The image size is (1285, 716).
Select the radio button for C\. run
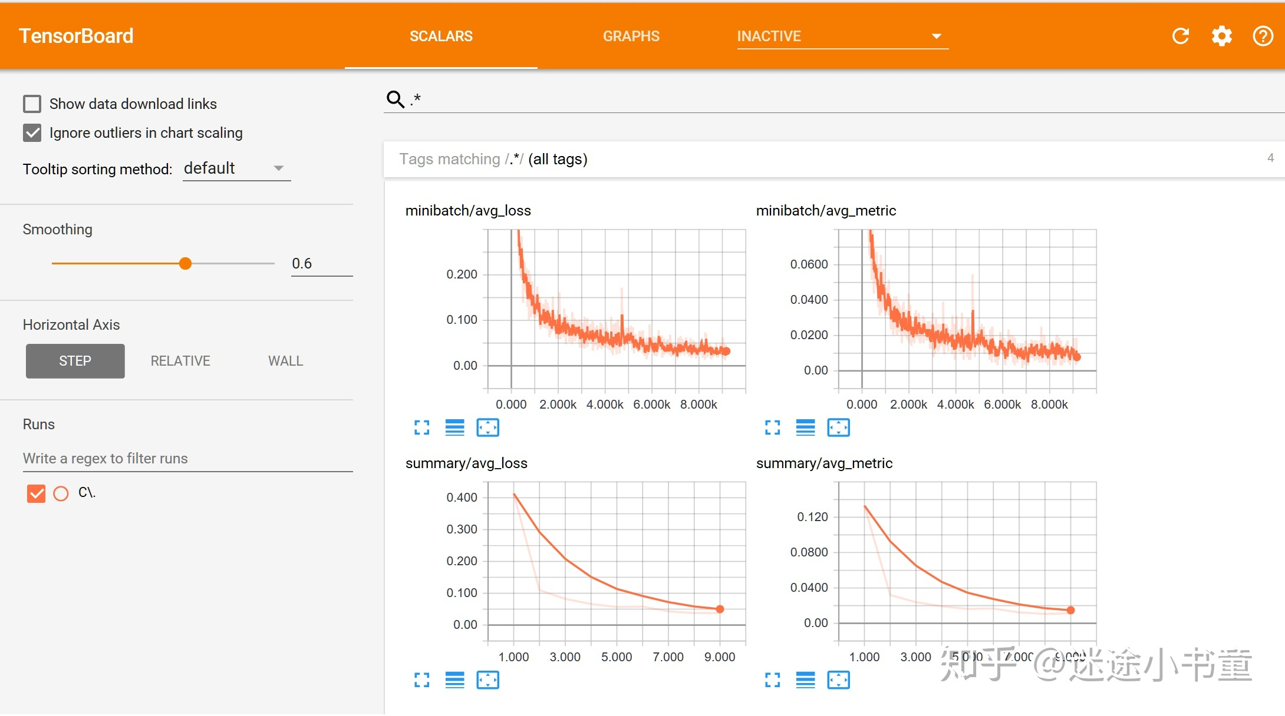click(x=61, y=492)
